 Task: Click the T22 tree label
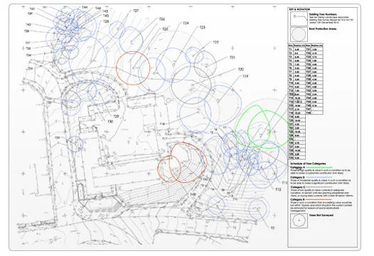click(215, 42)
